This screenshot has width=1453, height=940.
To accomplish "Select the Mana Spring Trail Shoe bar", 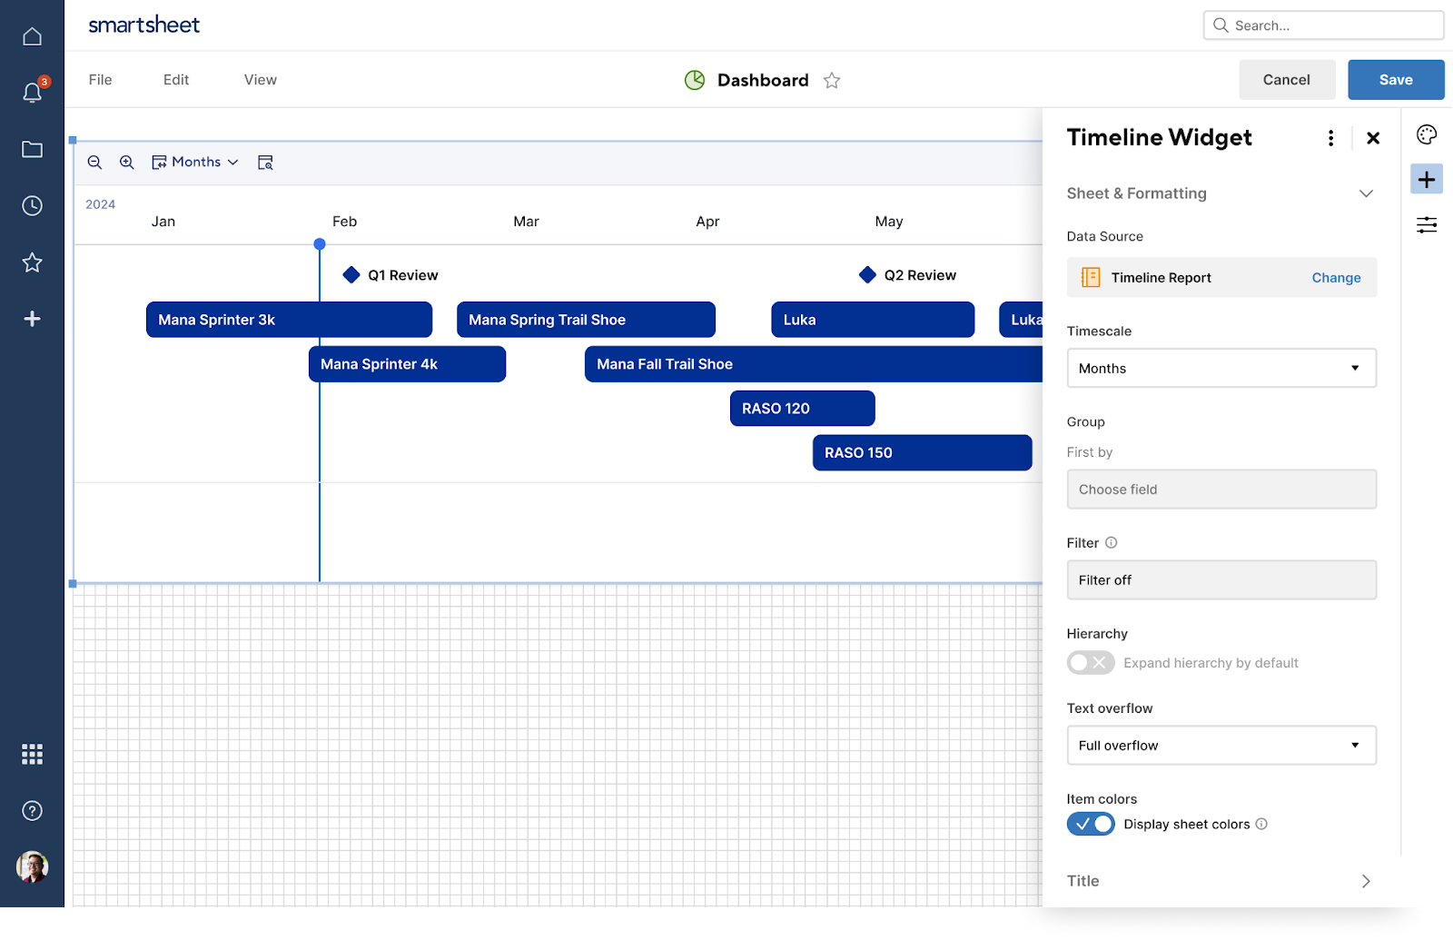I will pos(586,320).
